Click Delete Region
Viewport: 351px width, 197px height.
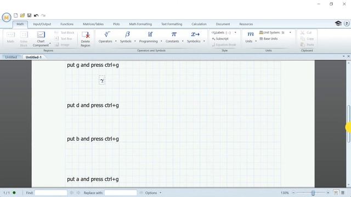[86, 39]
